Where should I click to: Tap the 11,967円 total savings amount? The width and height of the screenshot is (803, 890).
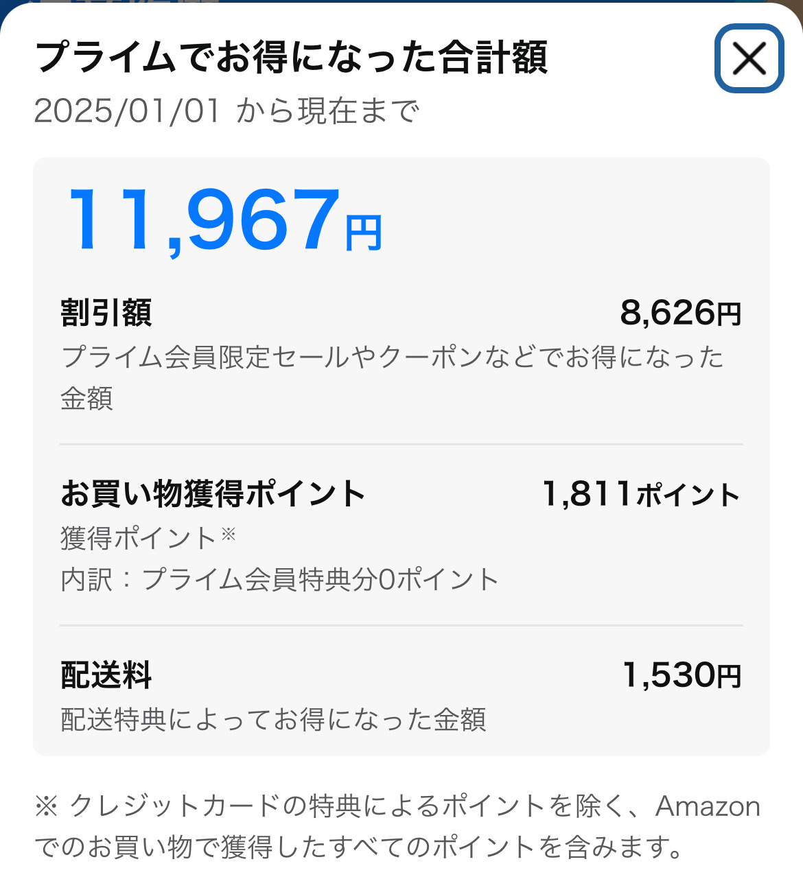(224, 221)
